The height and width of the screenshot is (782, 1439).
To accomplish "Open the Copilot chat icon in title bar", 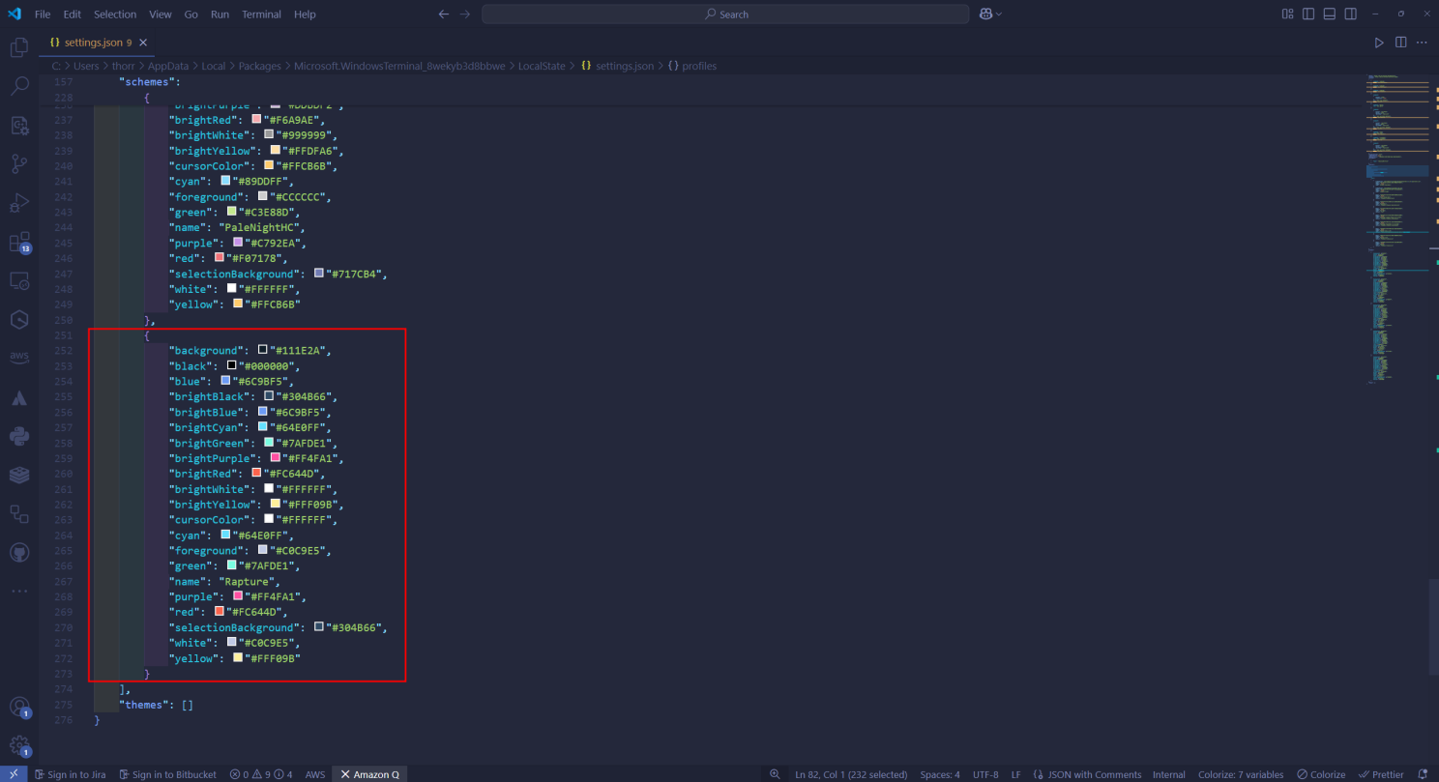I will point(985,14).
